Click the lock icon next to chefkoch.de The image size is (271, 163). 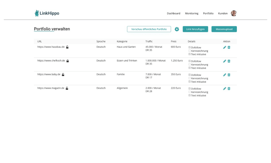click(x=68, y=61)
